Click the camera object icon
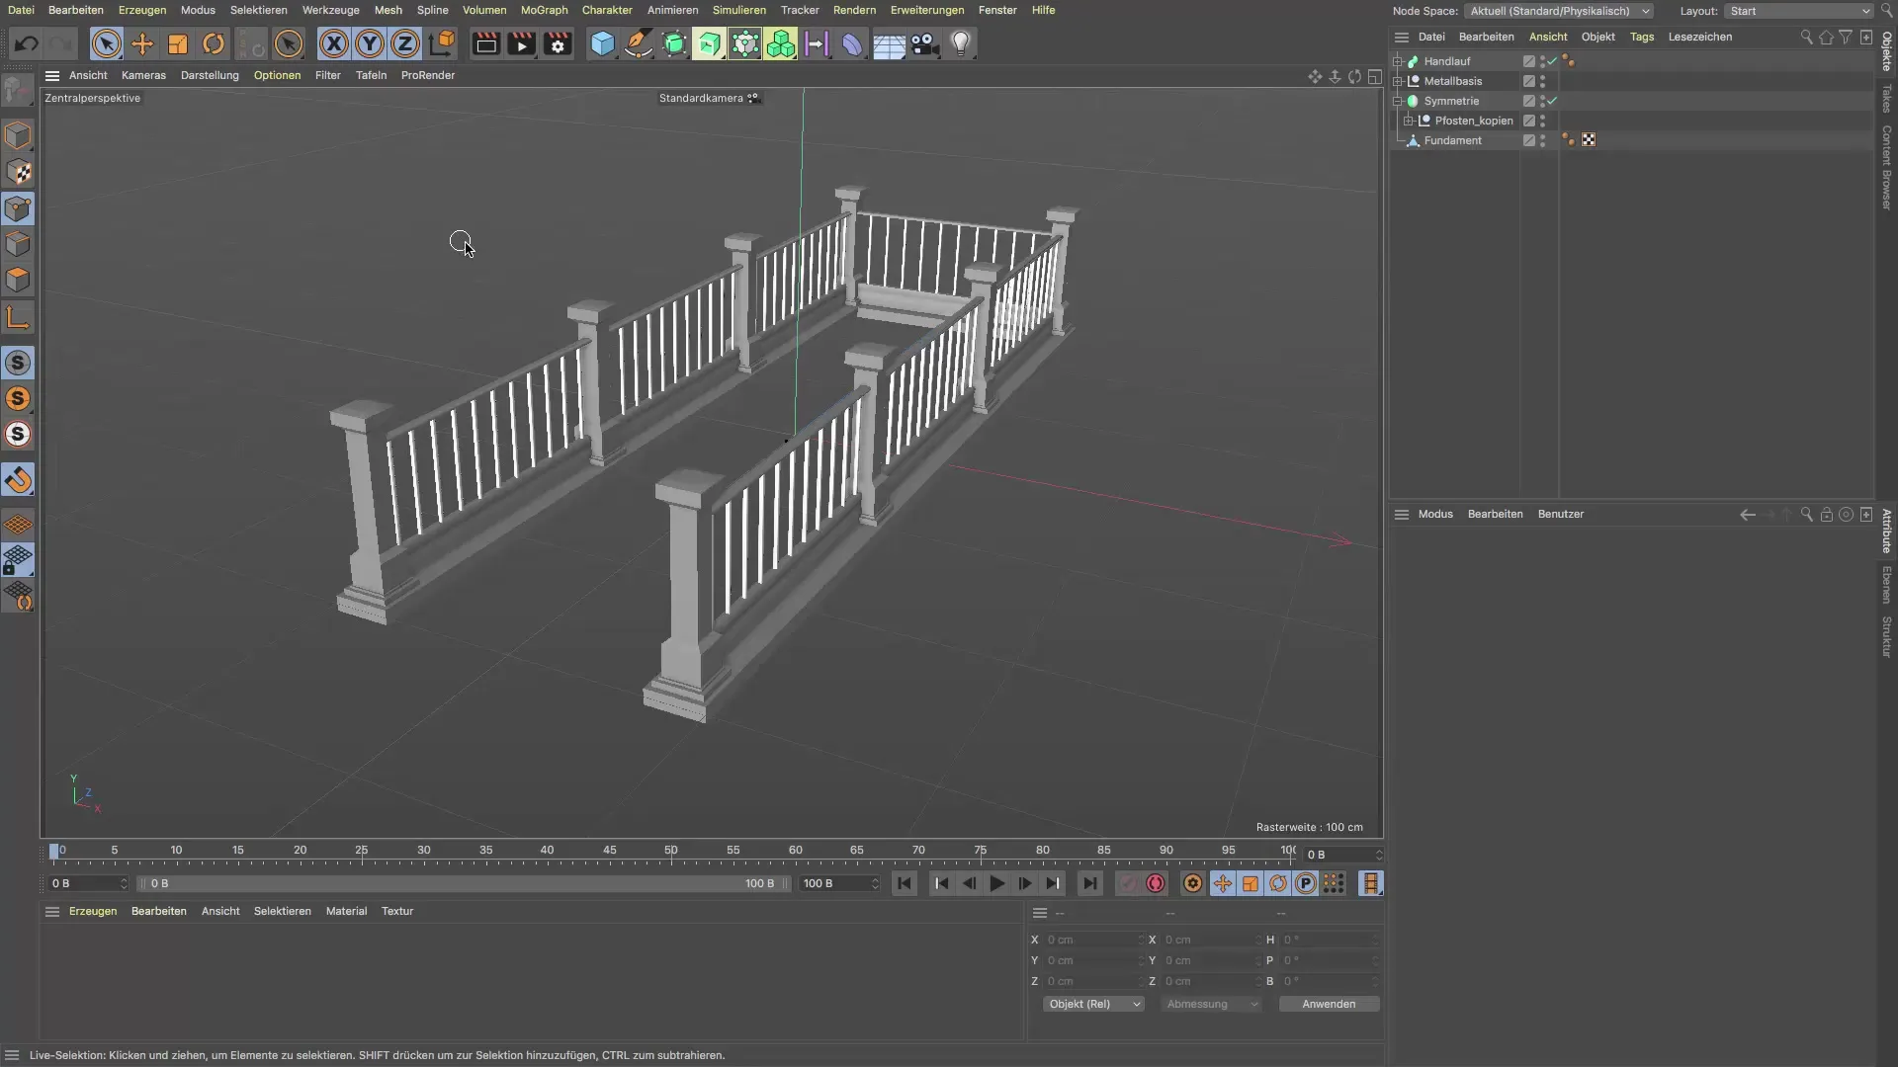The image size is (1898, 1067). 924,43
